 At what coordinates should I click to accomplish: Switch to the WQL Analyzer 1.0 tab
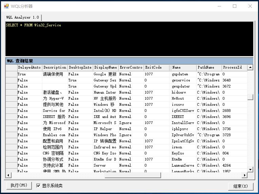click(23, 17)
